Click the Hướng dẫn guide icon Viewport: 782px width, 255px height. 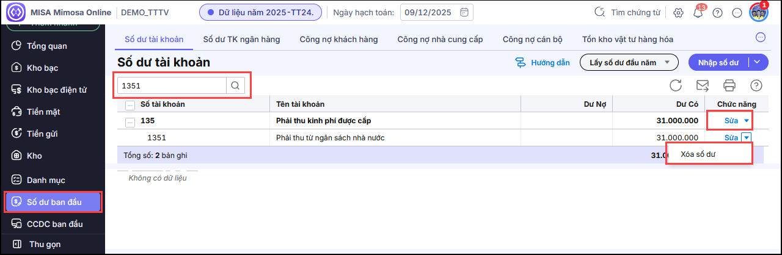click(x=521, y=62)
